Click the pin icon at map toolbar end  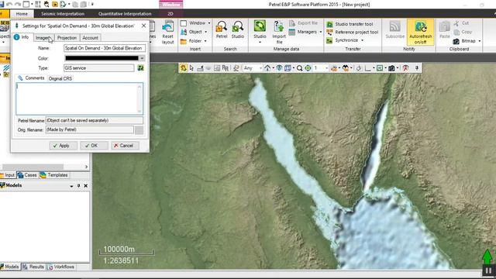click(x=417, y=68)
